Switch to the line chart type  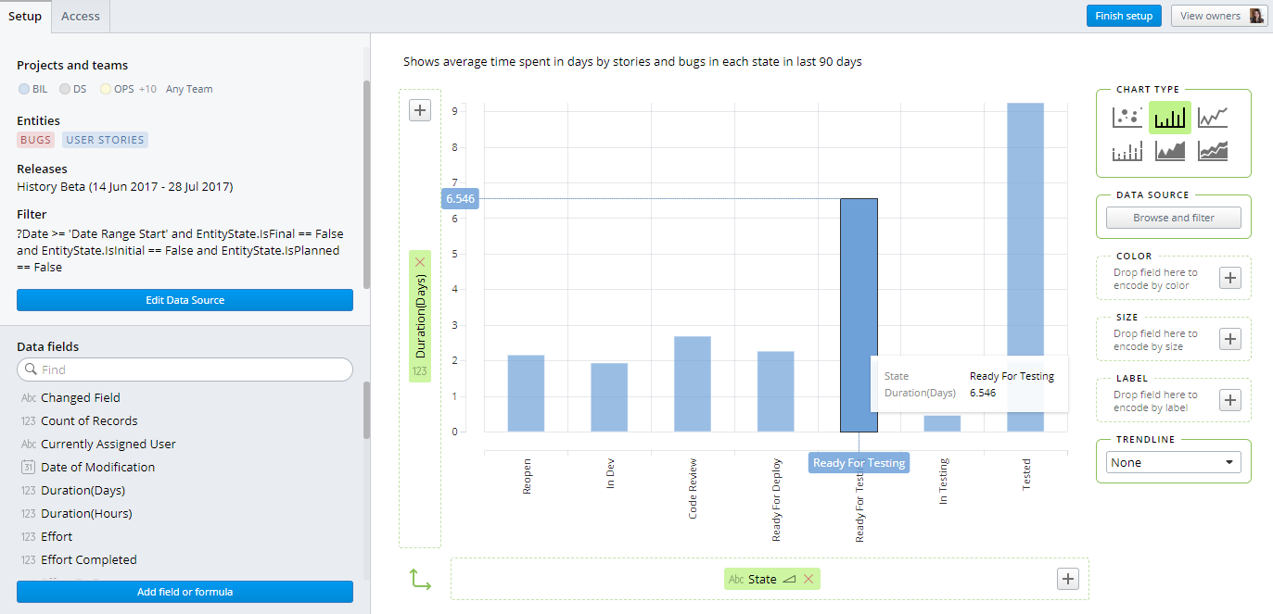pyautogui.click(x=1213, y=118)
